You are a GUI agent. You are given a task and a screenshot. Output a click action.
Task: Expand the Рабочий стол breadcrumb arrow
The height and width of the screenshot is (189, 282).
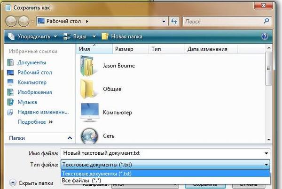pos(87,22)
